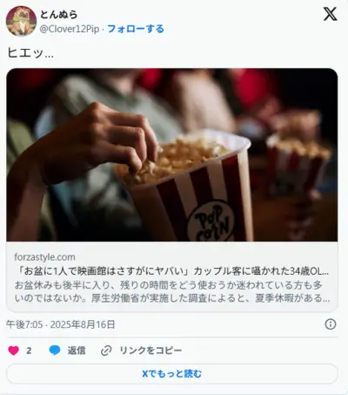Click the article description snippet text
Screen dimensions: 348x395
coord(172,291)
